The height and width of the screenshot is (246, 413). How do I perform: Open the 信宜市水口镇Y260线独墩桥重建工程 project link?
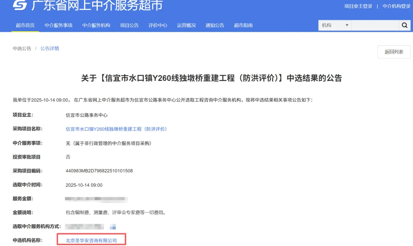(x=115, y=129)
